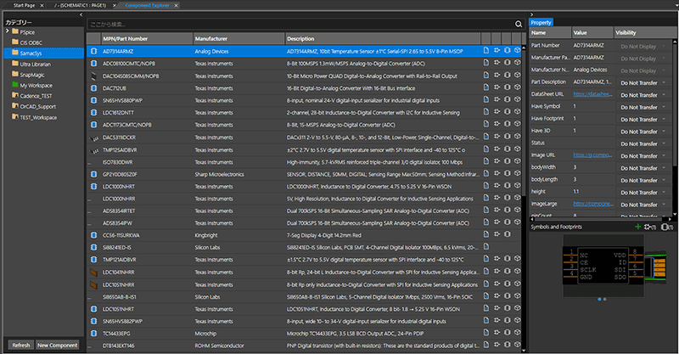Open the imageLarge link
679x354 pixels.
click(x=592, y=203)
